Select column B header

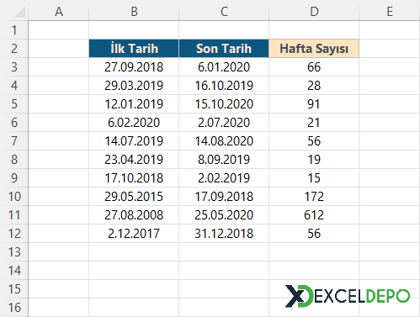(134, 11)
